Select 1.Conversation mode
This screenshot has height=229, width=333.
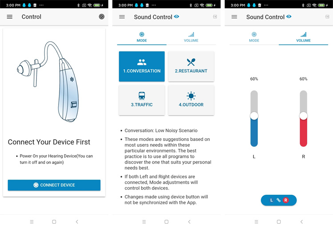pyautogui.click(x=142, y=66)
